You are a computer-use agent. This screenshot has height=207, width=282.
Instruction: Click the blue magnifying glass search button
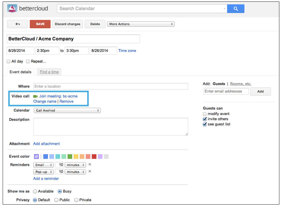click(236, 9)
